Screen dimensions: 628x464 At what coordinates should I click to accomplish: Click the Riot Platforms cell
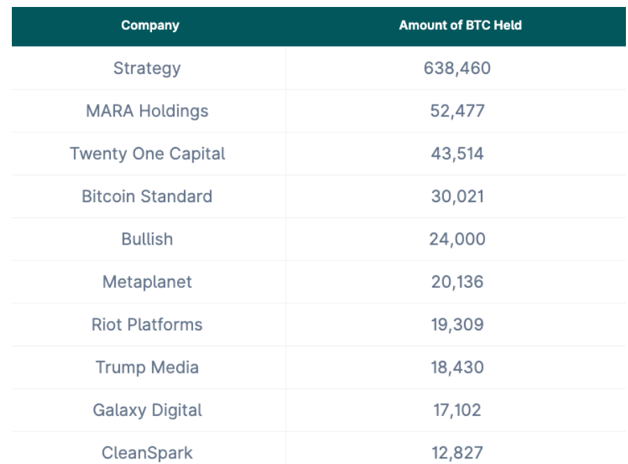click(147, 325)
